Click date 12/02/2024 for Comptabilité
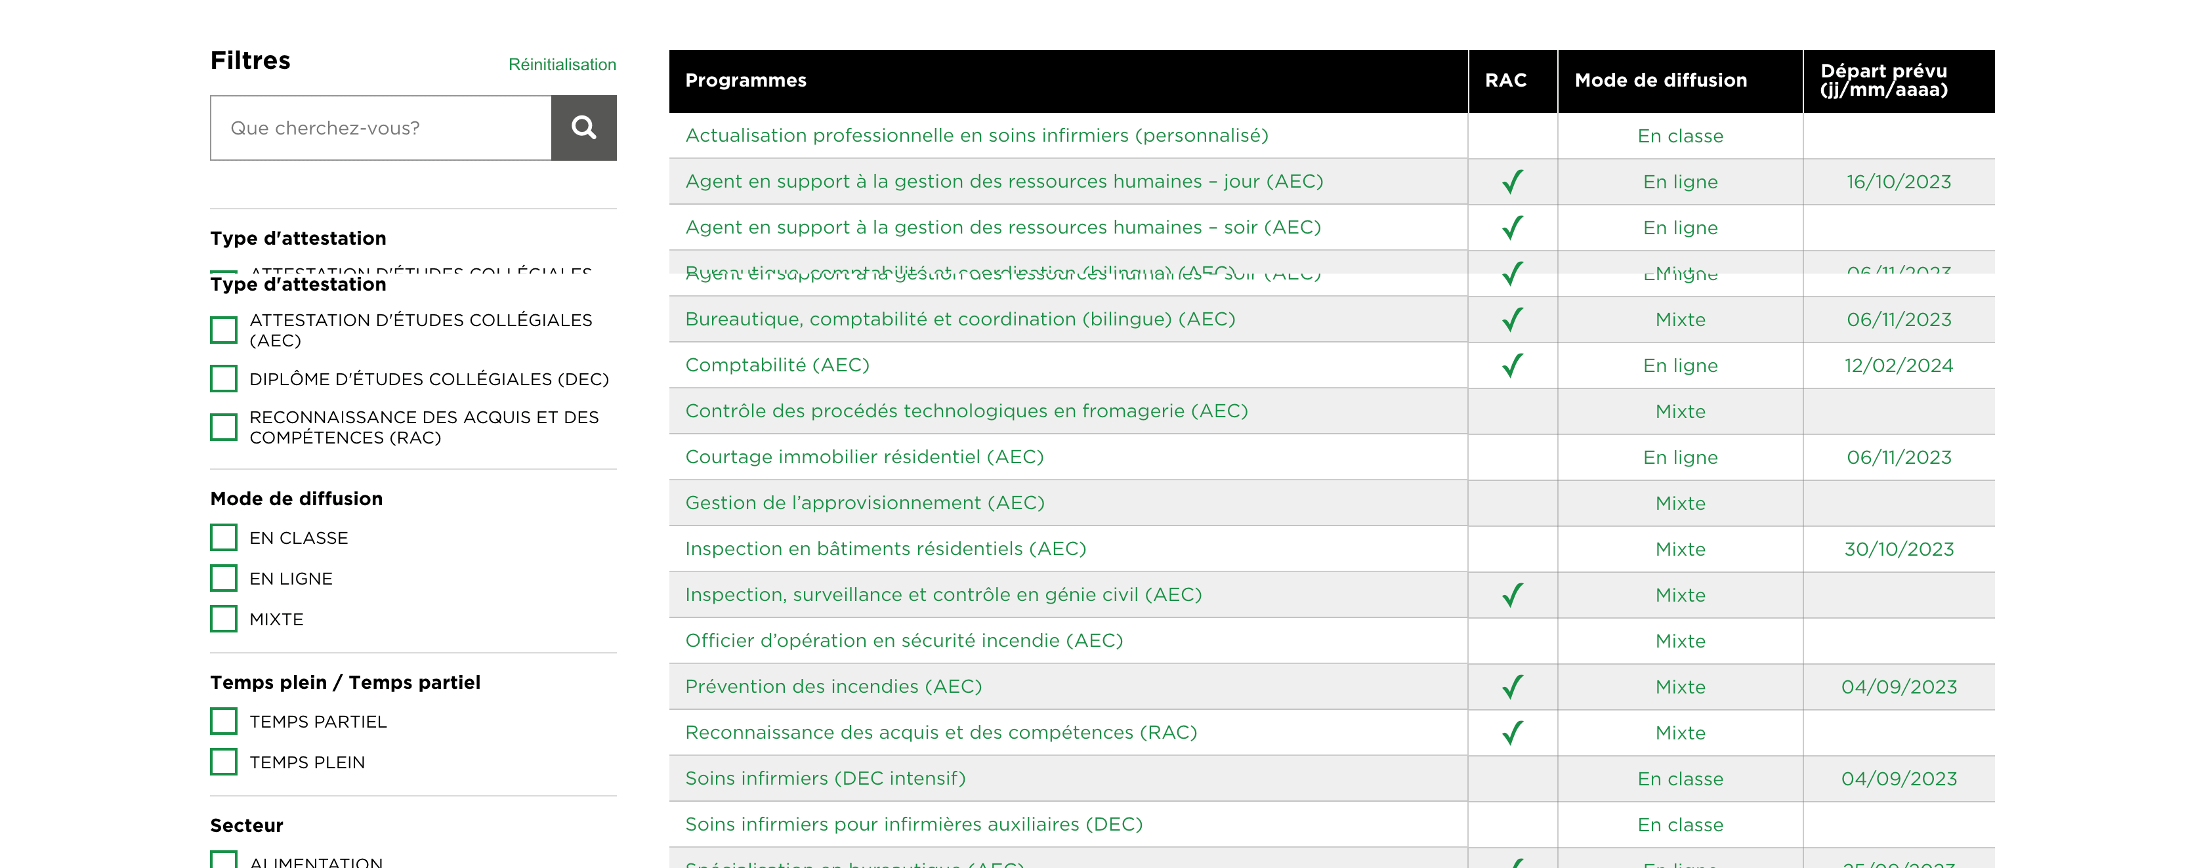The height and width of the screenshot is (868, 2205). coord(1899,365)
